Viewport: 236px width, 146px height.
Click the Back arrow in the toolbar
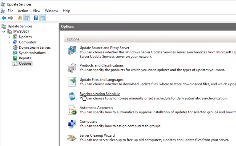[x=4, y=18]
